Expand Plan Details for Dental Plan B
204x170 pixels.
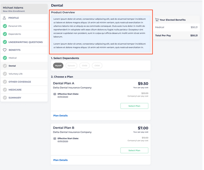(60, 160)
